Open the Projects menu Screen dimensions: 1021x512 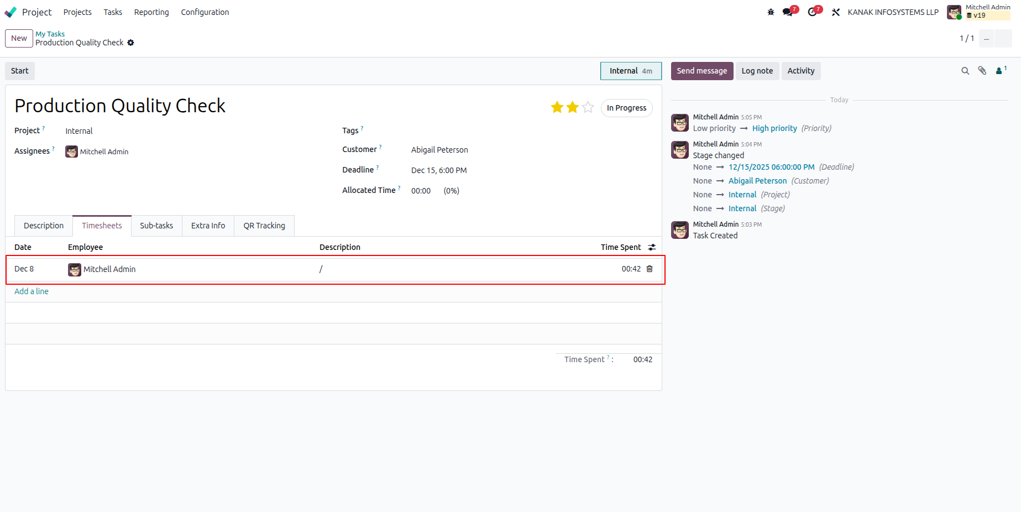pos(77,12)
